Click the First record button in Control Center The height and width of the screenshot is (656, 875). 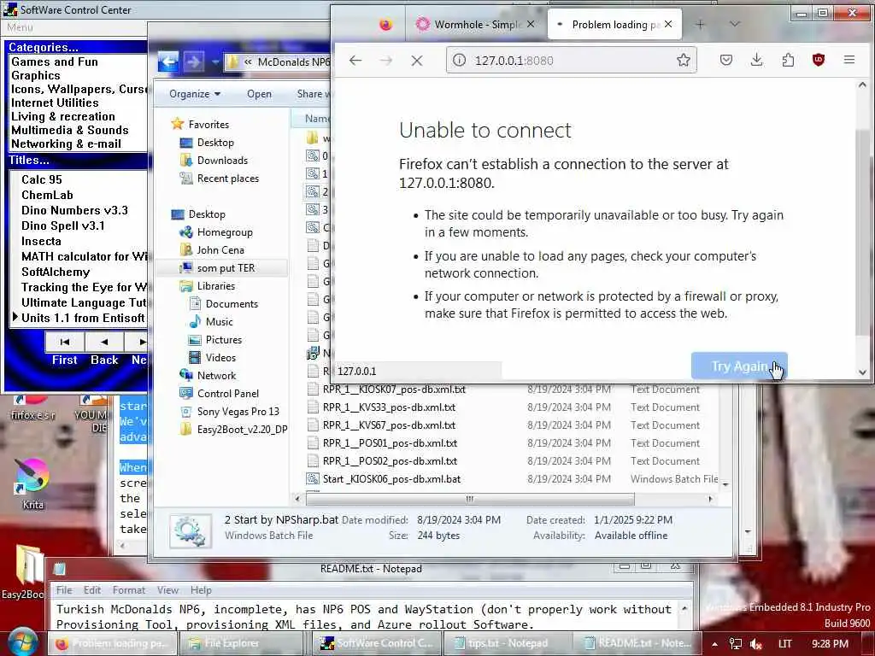tap(65, 342)
